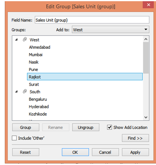Select Pune in the list

point(34,69)
